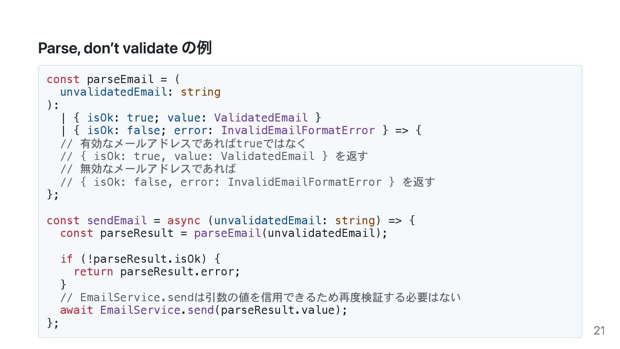Click the "const parseEmail = (" code line
The image size is (620, 349).
(x=113, y=79)
